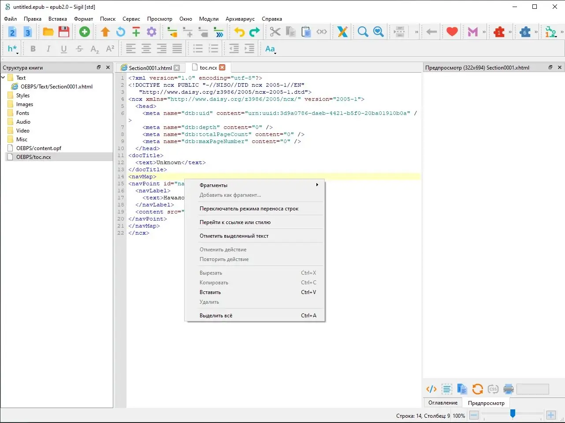Click the green Add Existing Files icon

pos(84,32)
